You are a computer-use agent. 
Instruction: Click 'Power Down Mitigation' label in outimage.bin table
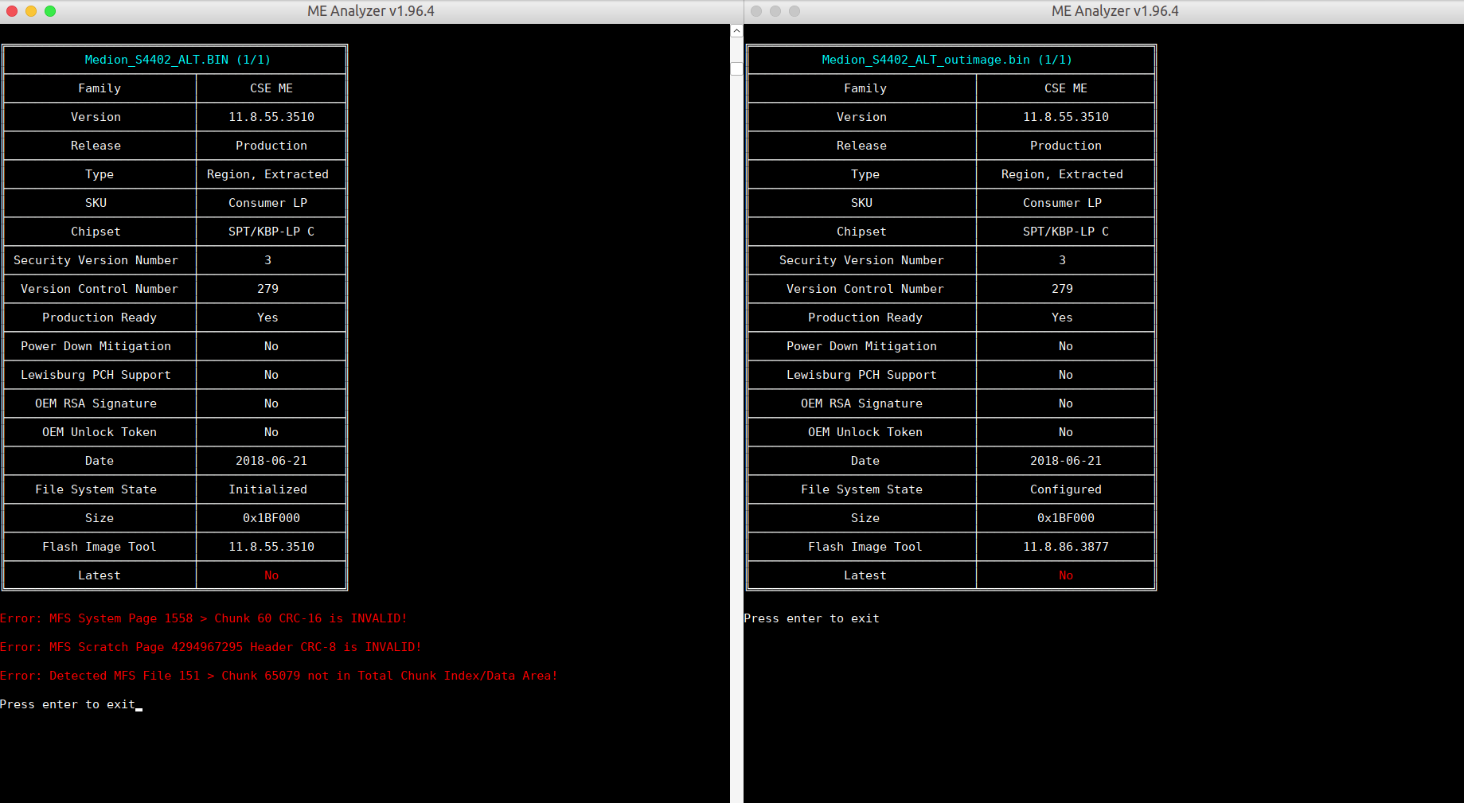[862, 346]
